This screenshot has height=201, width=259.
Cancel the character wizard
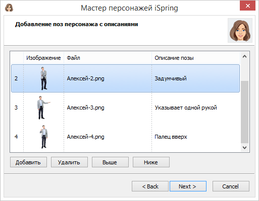coord(231,186)
